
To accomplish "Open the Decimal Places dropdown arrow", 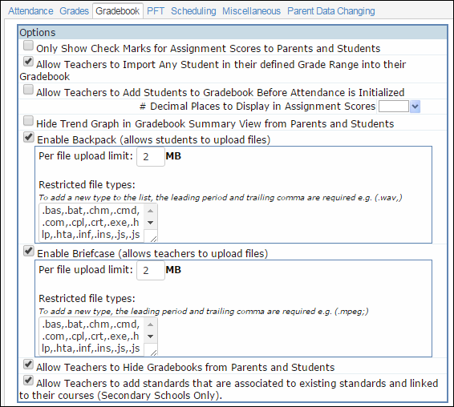I will (415, 107).
